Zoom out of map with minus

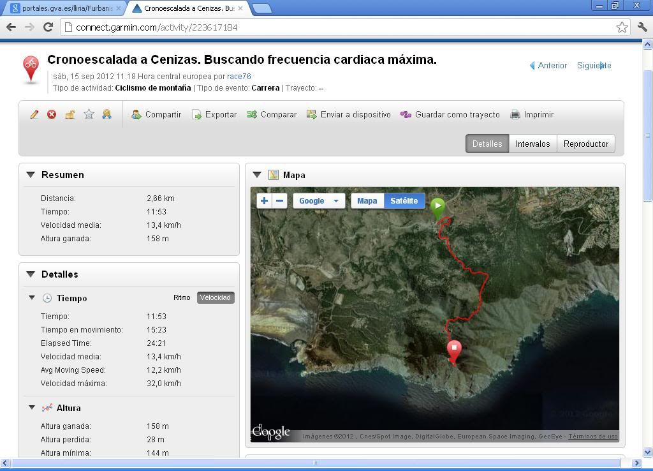(x=280, y=201)
